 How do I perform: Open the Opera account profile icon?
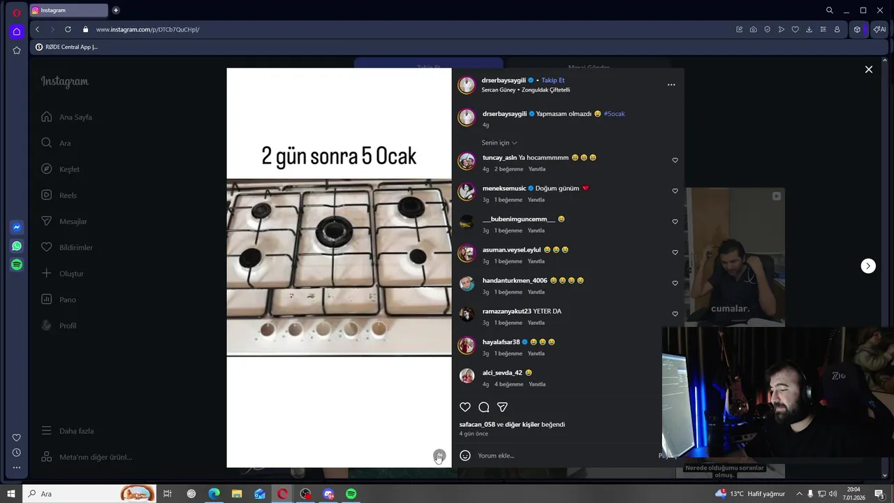pos(837,29)
